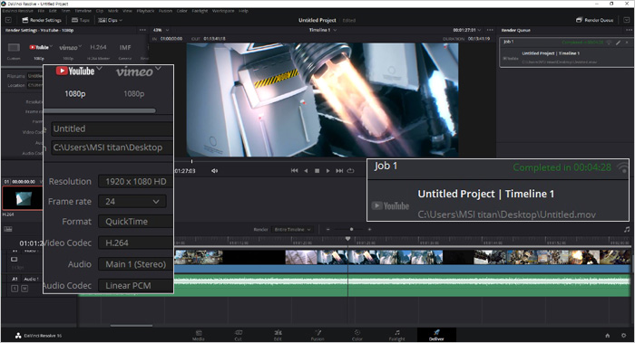Image resolution: width=635 pixels, height=343 pixels.
Task: Switch to the Deliver page
Action: [436, 336]
